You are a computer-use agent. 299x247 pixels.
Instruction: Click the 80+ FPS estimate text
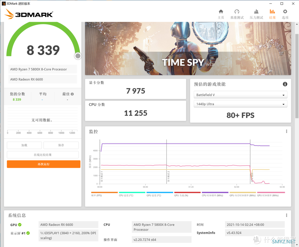(x=241, y=115)
